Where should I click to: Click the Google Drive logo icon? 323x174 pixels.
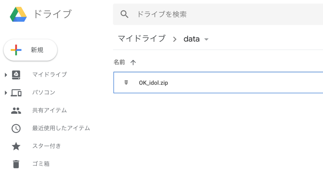click(x=18, y=14)
